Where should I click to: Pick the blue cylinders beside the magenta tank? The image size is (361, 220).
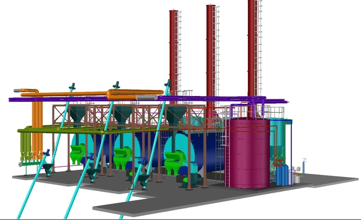pyautogui.click(x=282, y=175)
